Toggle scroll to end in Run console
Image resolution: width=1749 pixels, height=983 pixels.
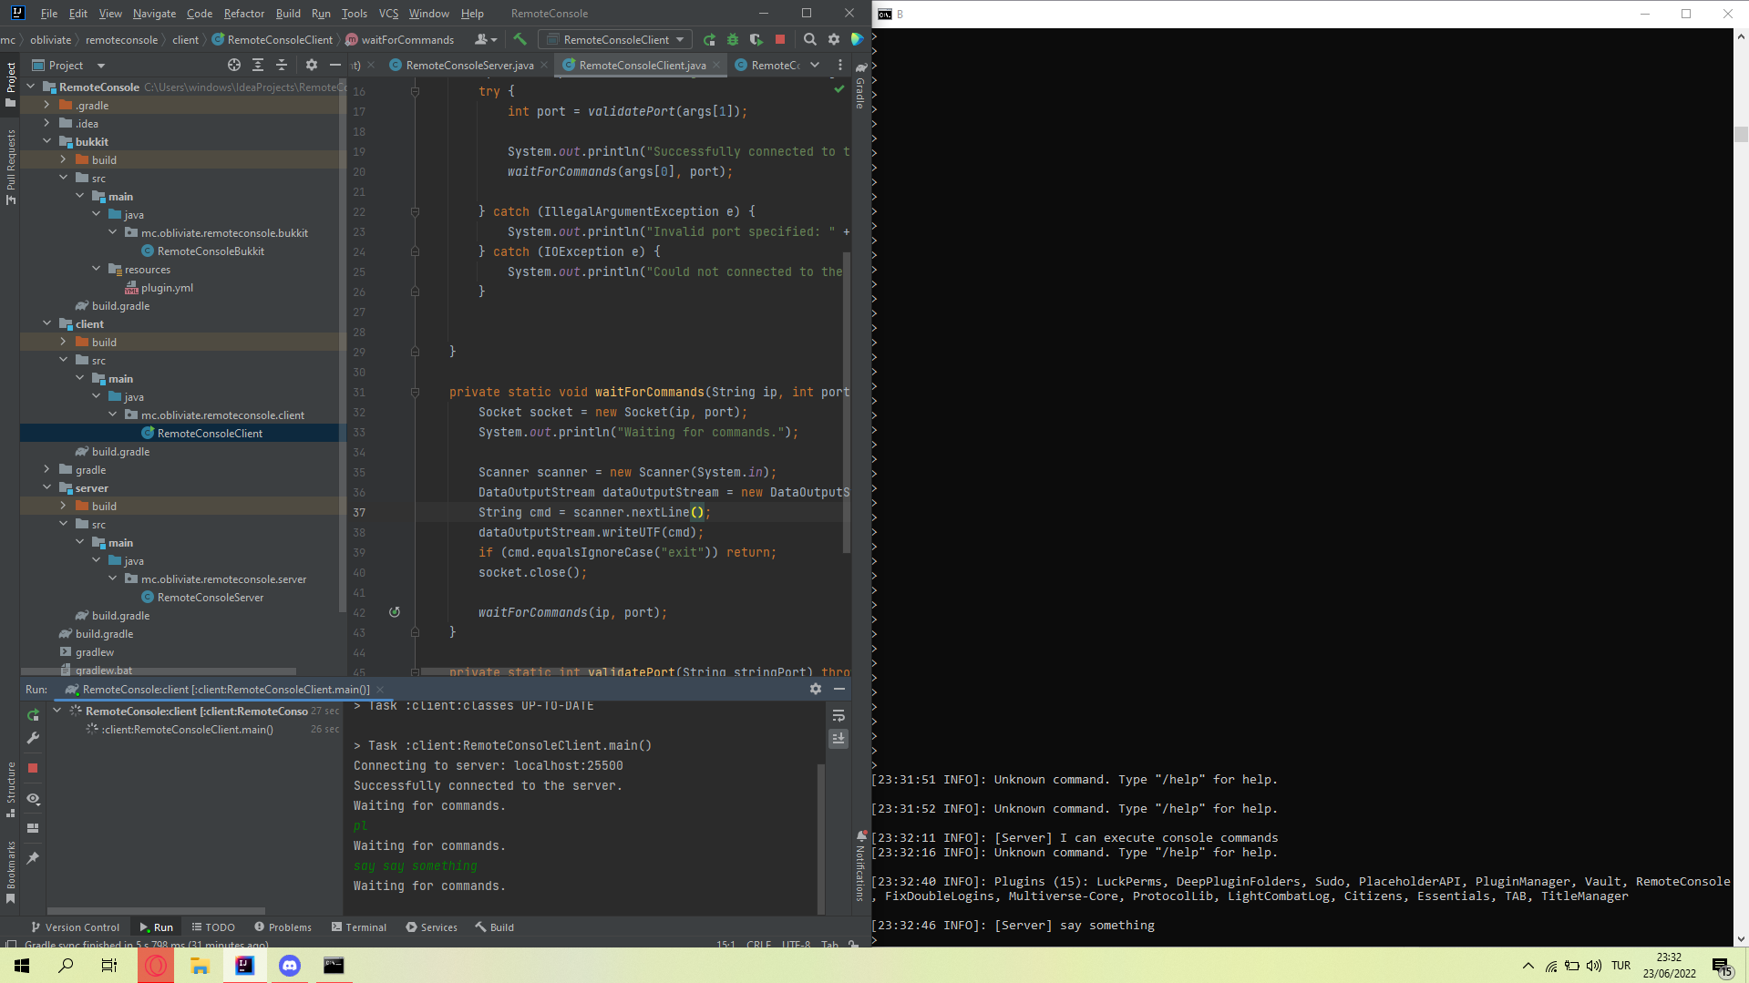838,739
